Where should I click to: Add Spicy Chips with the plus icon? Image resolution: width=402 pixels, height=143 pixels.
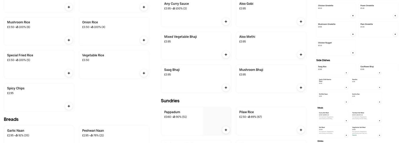click(x=69, y=106)
